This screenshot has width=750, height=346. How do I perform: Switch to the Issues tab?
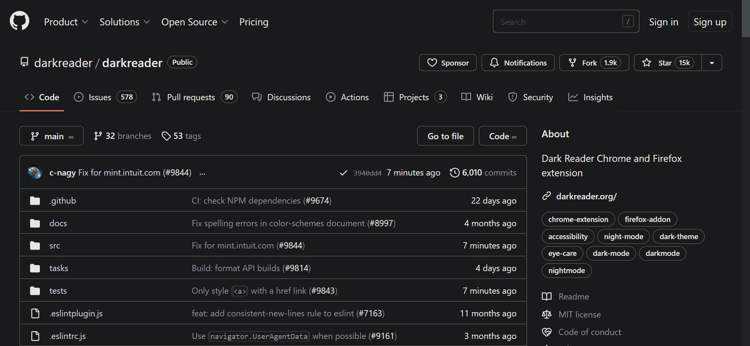pos(105,97)
